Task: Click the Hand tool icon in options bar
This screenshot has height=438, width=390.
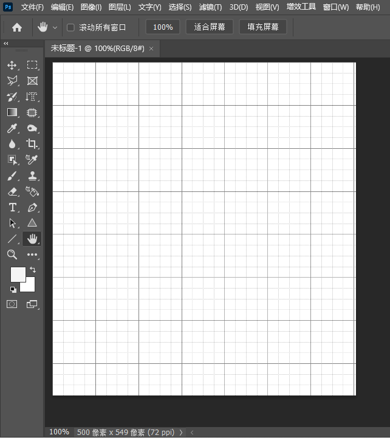Action: [43, 27]
